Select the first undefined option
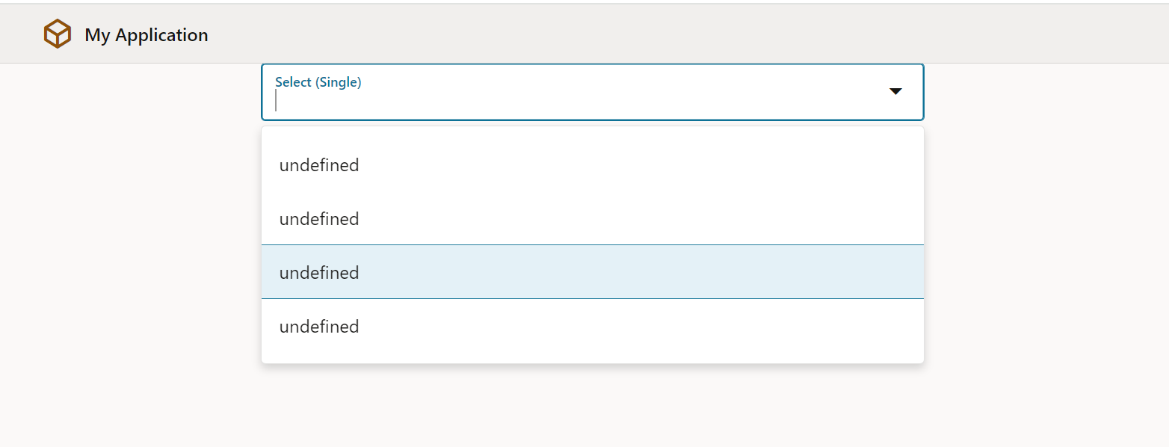 (x=319, y=164)
